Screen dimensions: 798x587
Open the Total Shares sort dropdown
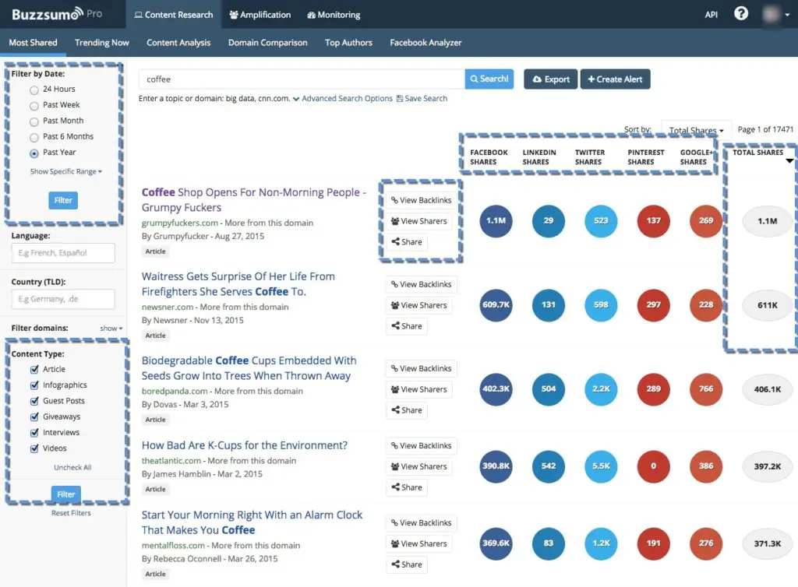point(696,130)
